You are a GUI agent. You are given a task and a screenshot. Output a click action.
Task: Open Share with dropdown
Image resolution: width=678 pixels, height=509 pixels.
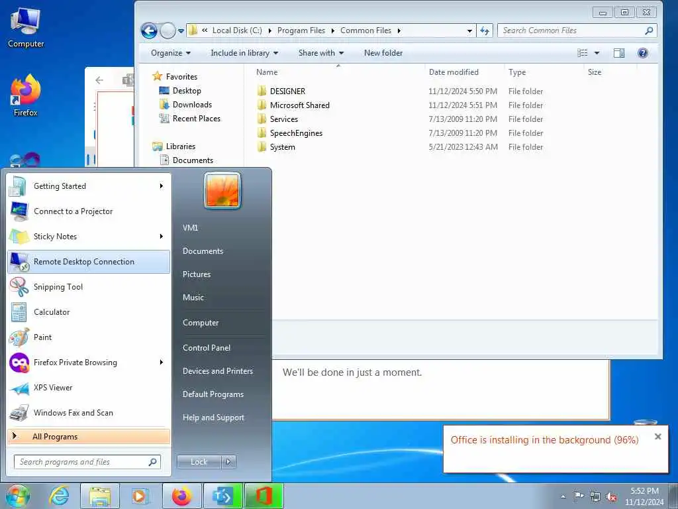tap(321, 53)
